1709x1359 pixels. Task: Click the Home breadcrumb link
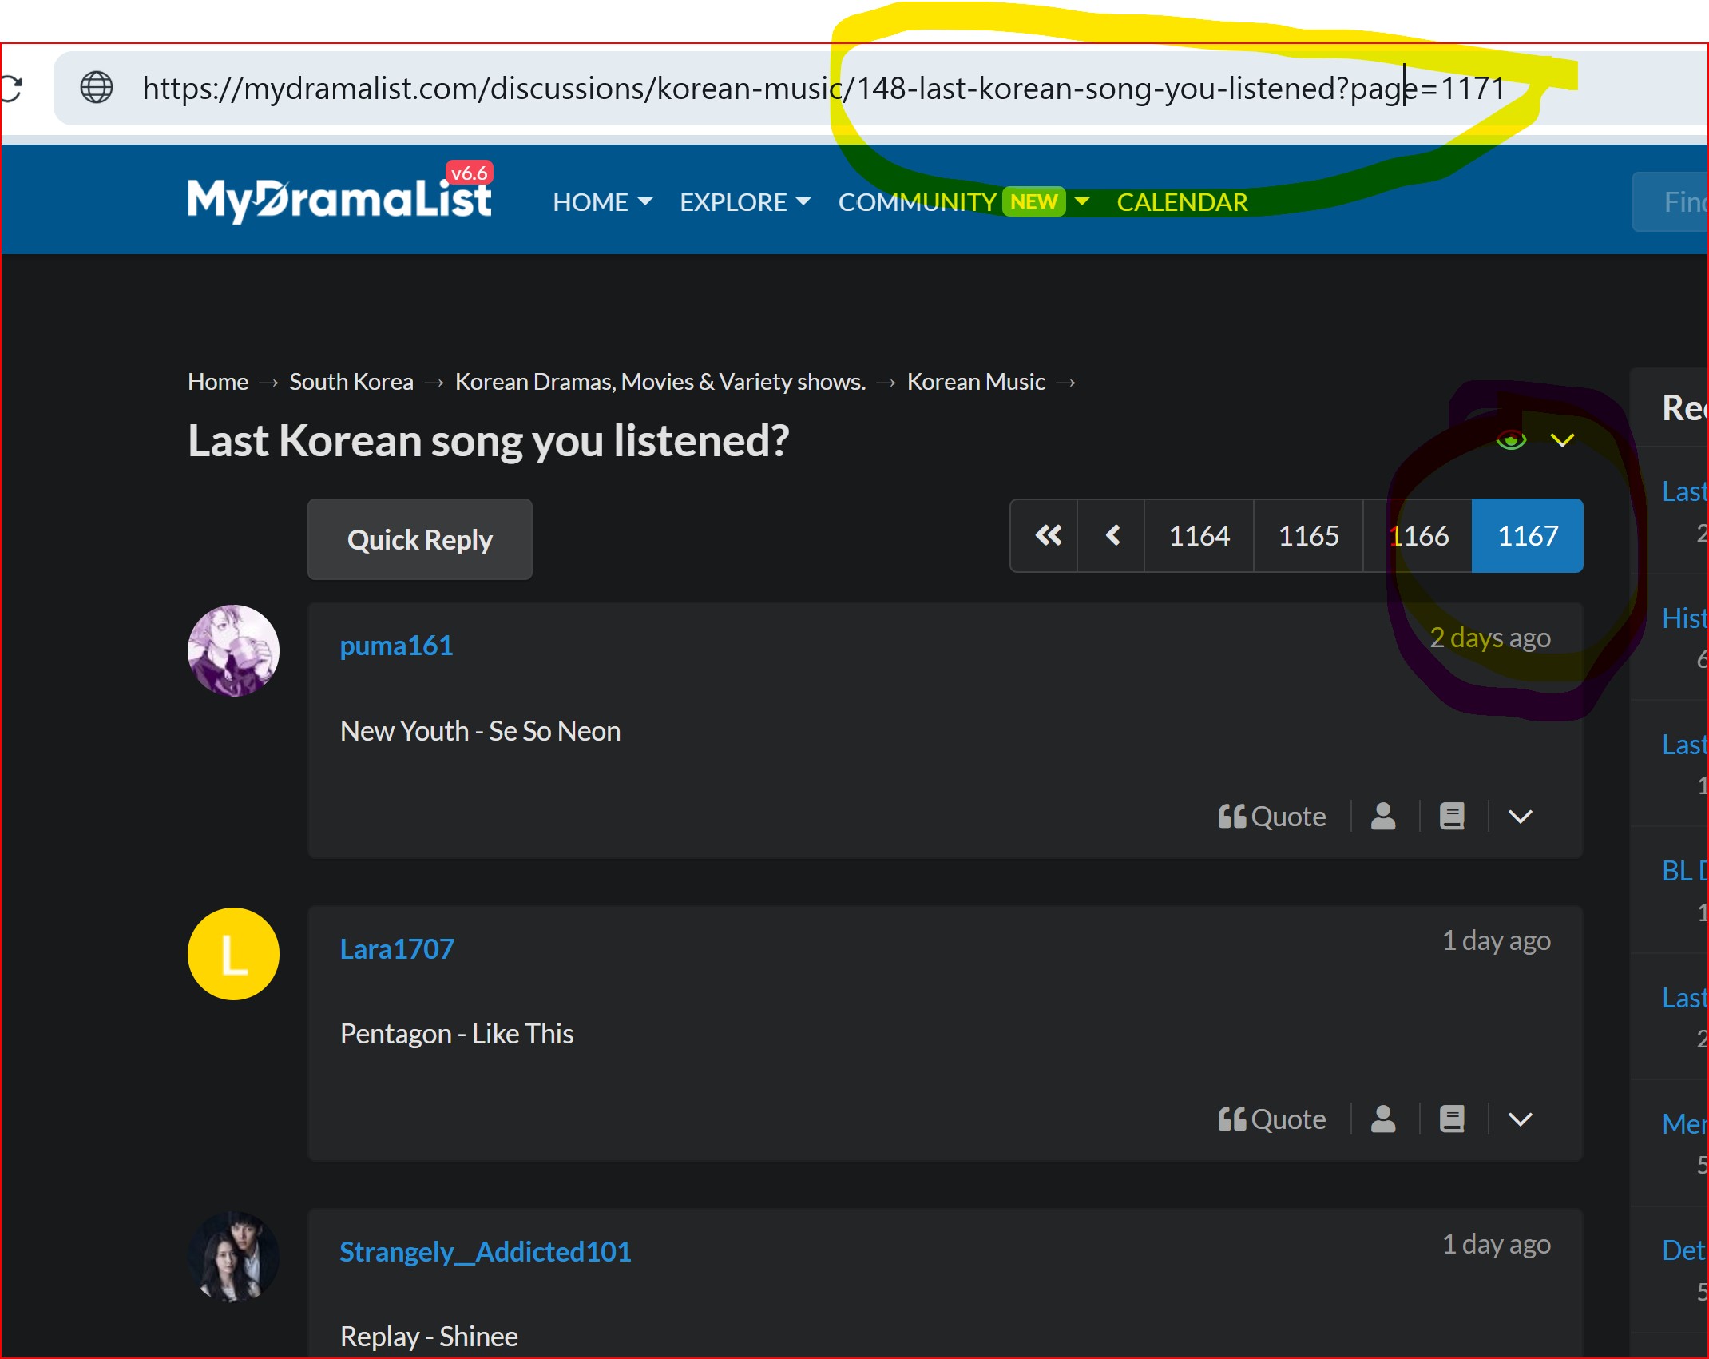(218, 382)
